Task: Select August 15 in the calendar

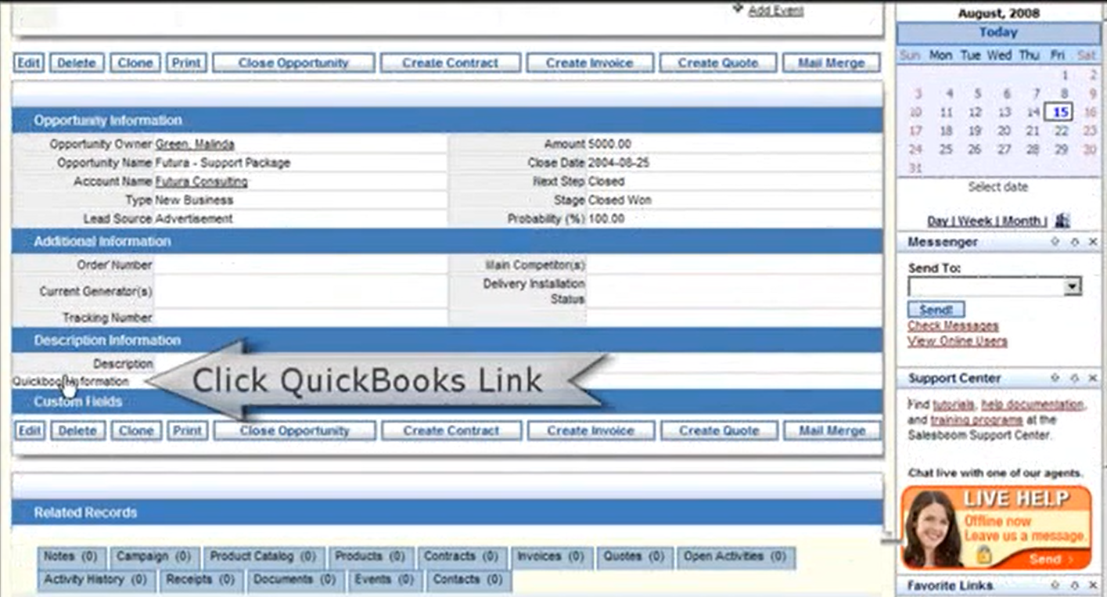Action: (x=1059, y=113)
